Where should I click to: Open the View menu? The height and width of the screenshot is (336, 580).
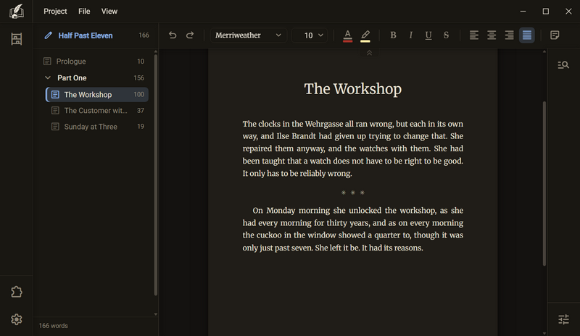[x=109, y=12]
